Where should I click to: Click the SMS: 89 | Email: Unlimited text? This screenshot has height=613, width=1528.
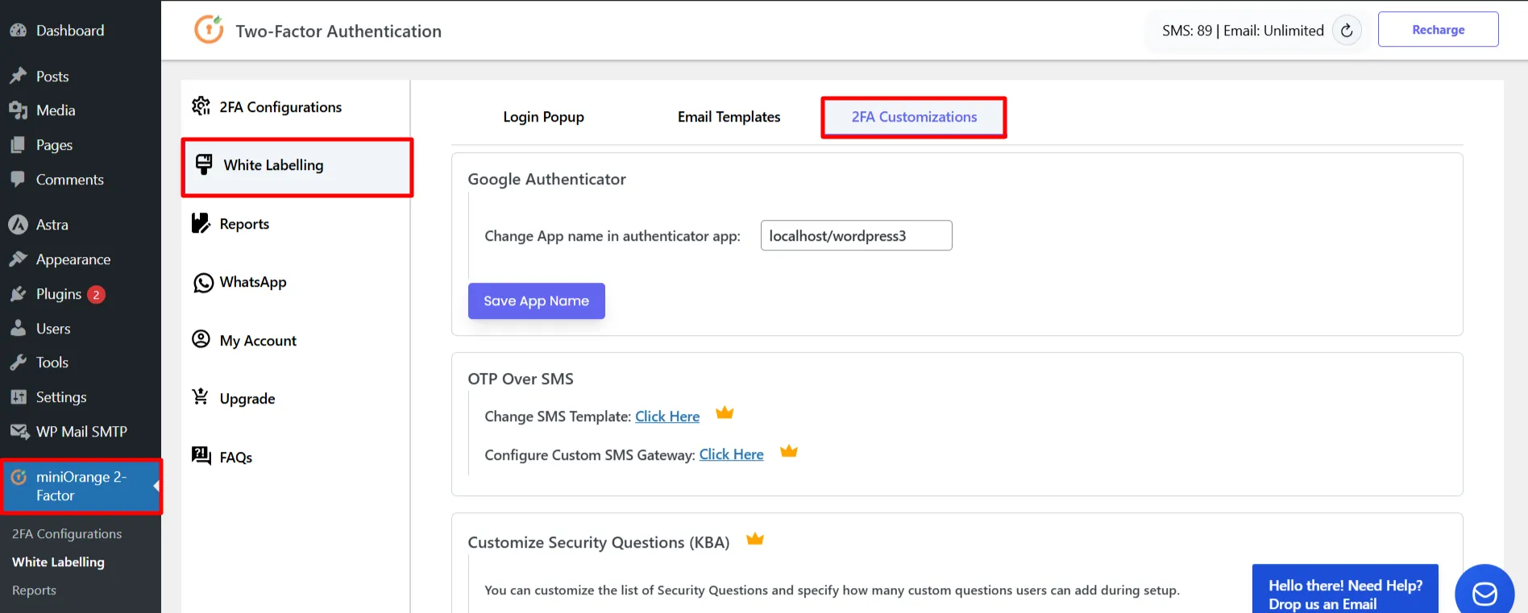[1243, 31]
